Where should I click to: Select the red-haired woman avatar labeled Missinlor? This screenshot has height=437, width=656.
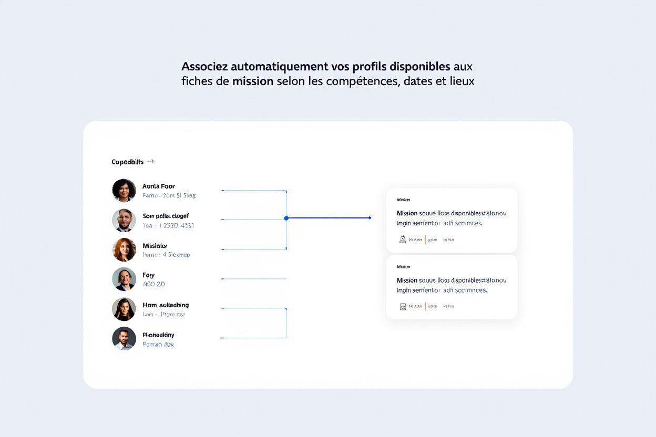coord(124,249)
